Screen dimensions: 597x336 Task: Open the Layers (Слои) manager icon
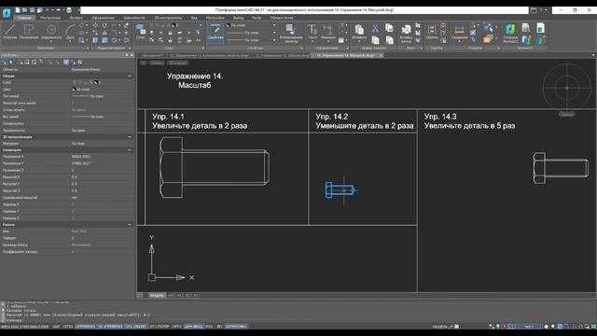tap(140, 31)
